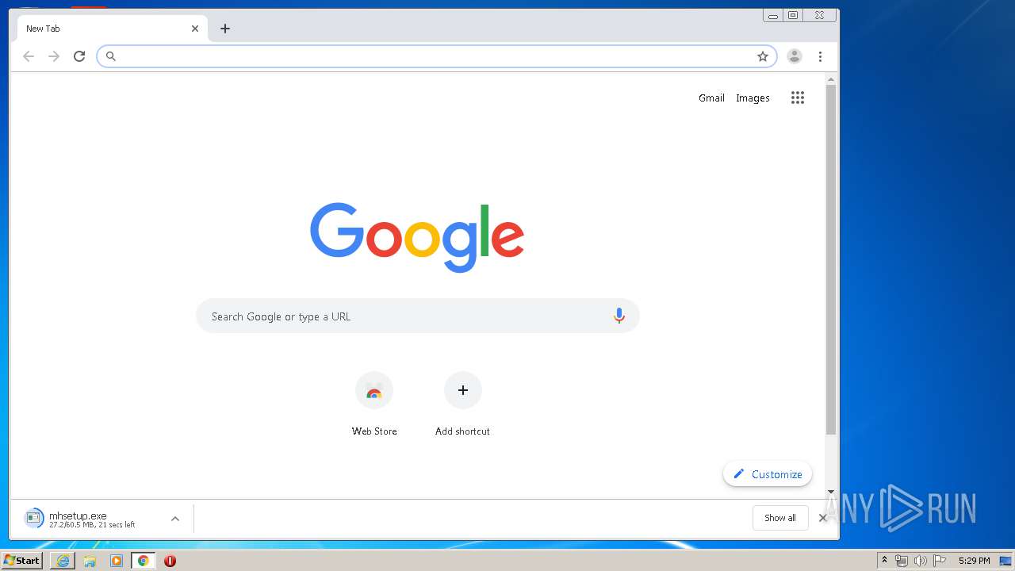
Task: Launch Internet Explorer from the taskbar
Action: point(63,561)
